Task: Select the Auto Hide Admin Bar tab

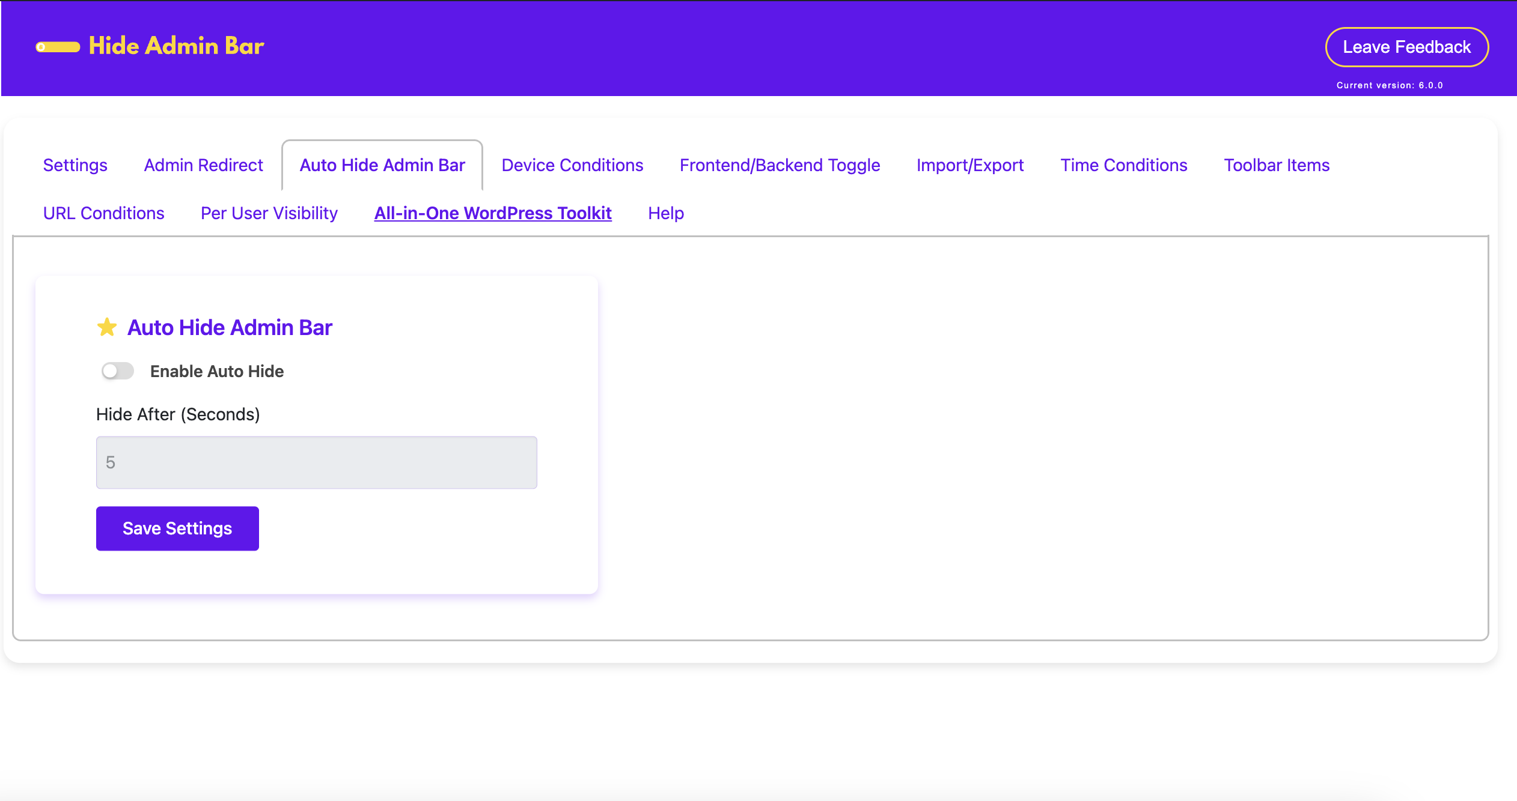Action: tap(382, 165)
